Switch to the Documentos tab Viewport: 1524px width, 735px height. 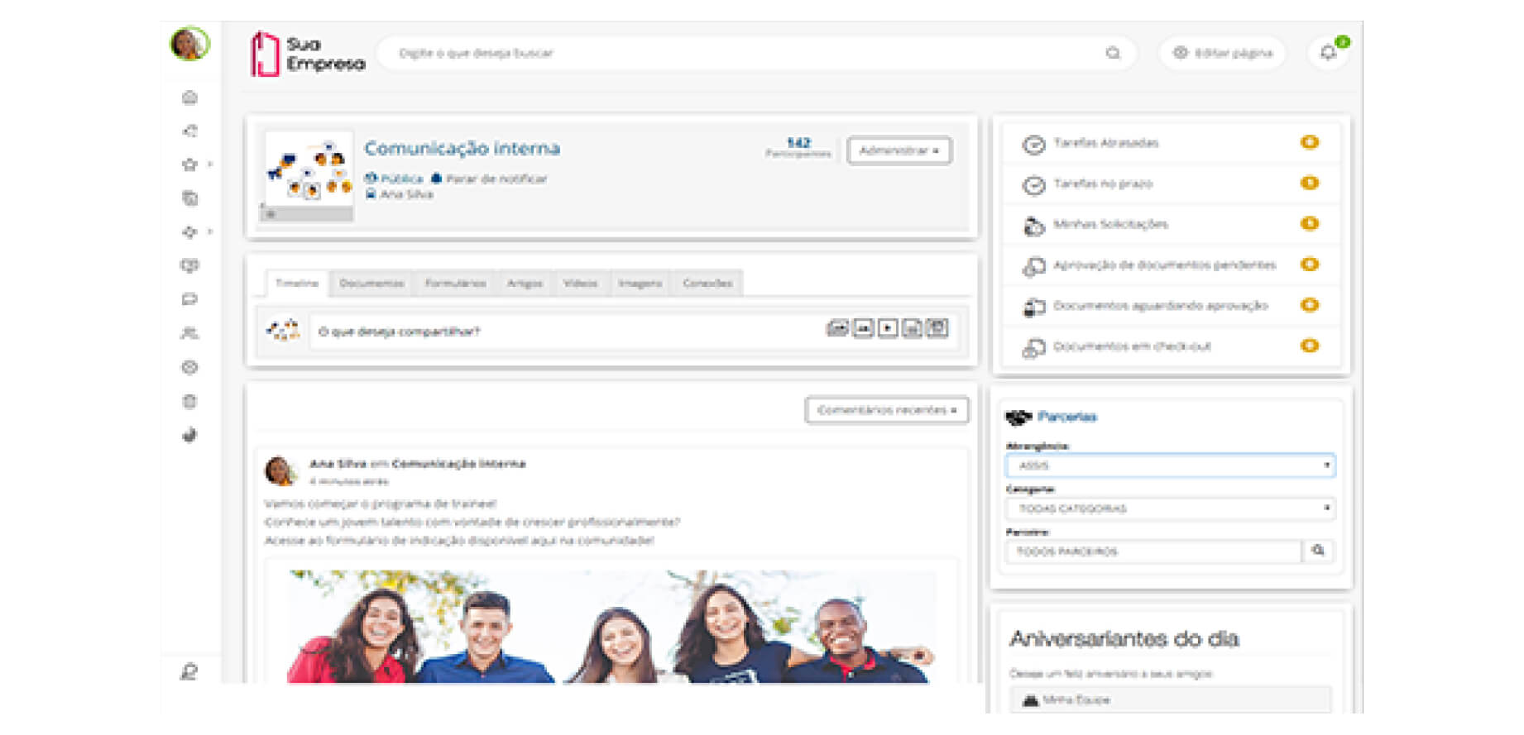click(371, 284)
